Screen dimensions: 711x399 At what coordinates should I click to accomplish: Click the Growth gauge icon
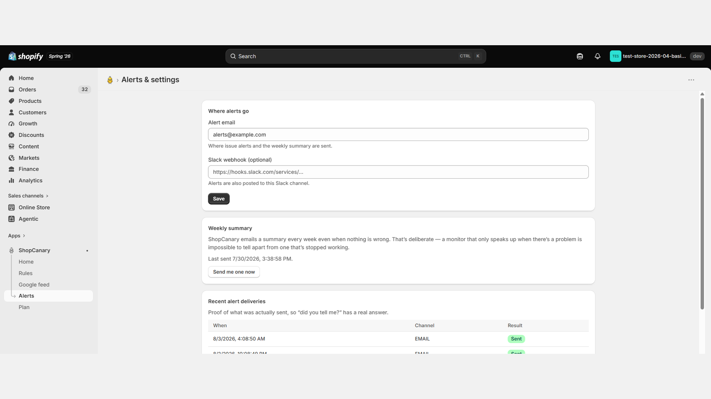(12, 124)
